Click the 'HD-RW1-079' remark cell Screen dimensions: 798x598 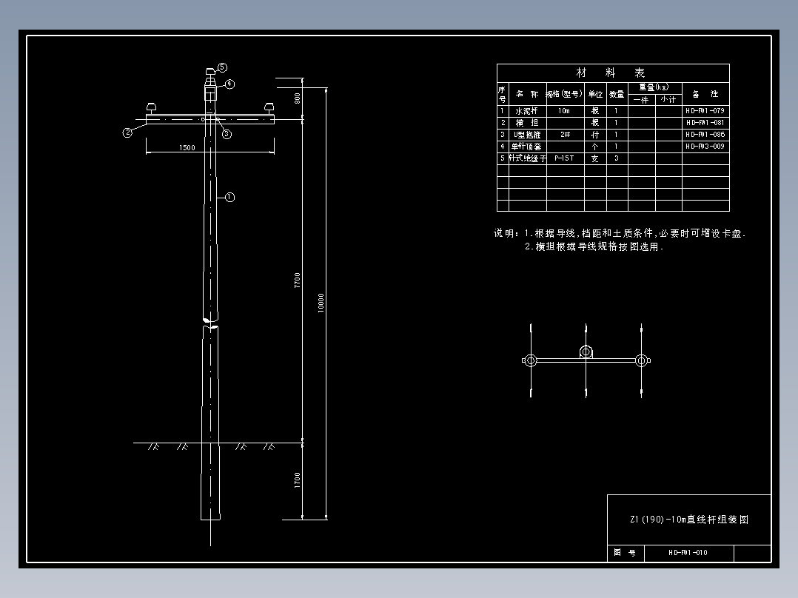705,111
